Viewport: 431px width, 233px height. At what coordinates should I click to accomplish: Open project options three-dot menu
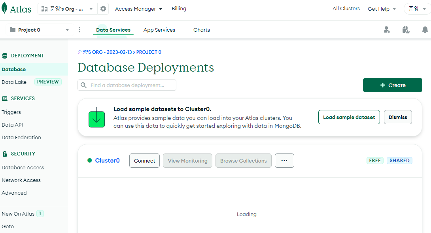(79, 30)
